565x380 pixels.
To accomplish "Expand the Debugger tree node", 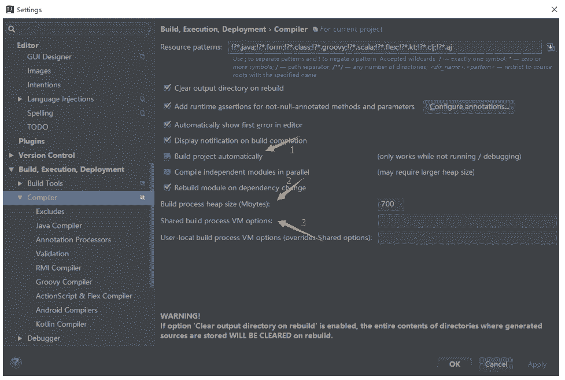I will 21,338.
